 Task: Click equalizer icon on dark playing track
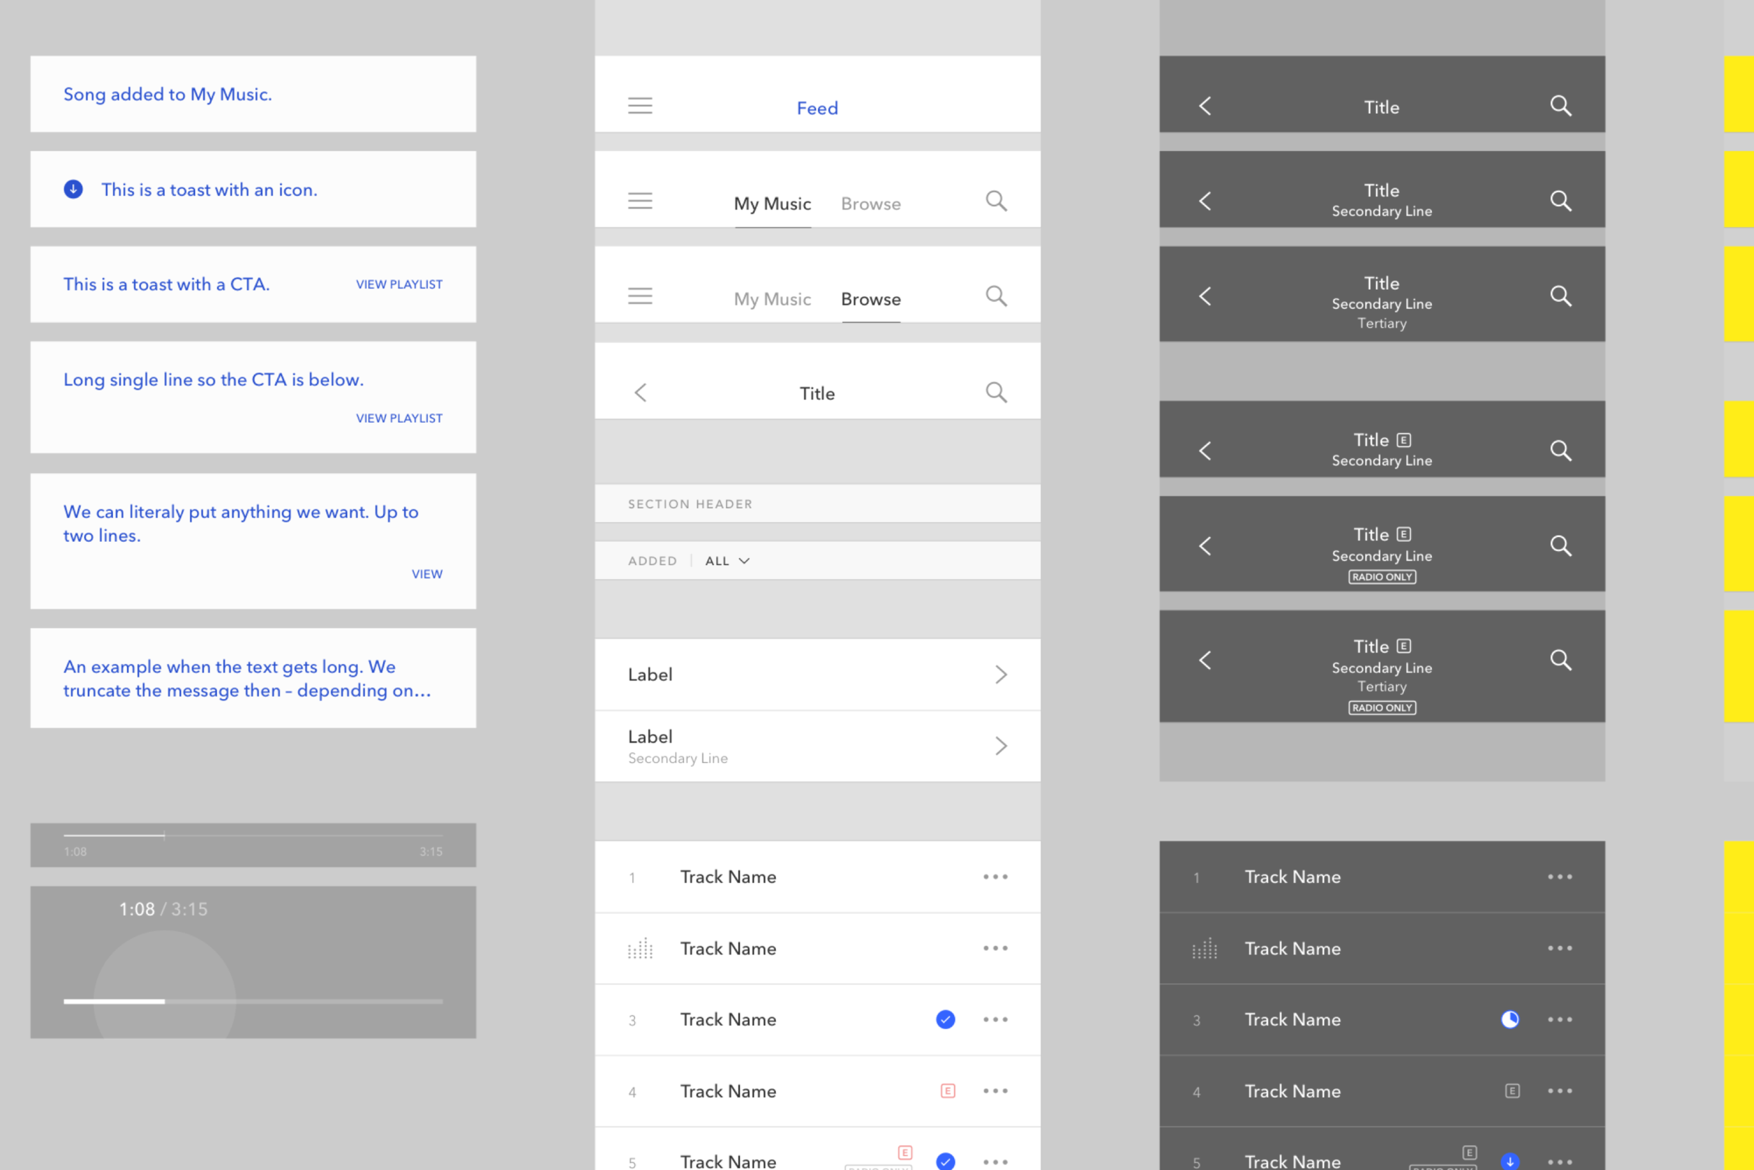1205,948
